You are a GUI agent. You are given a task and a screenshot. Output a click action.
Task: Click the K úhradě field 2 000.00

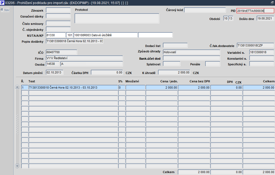(x=174, y=72)
